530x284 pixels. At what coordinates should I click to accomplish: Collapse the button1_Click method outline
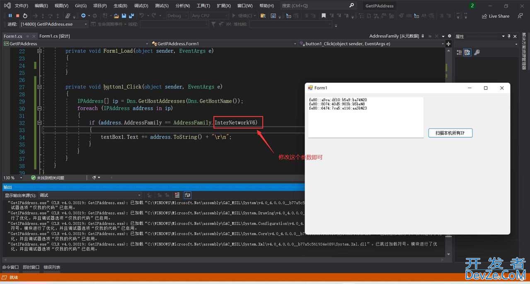click(40, 87)
